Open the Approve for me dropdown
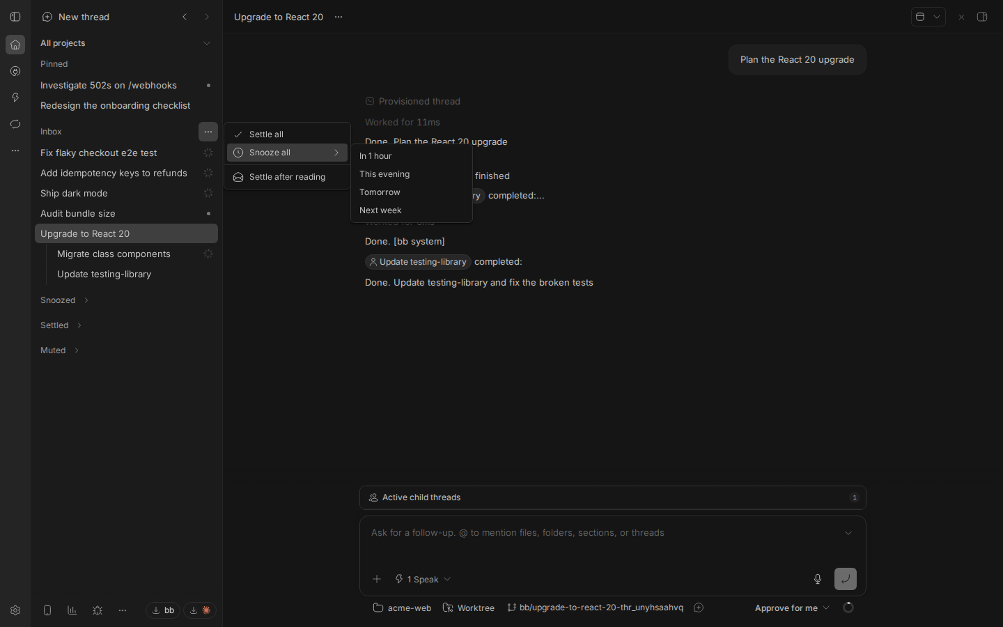The image size is (1003, 627). pyautogui.click(x=792, y=607)
